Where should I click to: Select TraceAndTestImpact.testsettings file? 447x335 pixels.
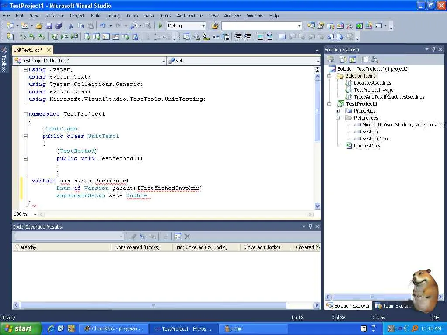(389, 97)
